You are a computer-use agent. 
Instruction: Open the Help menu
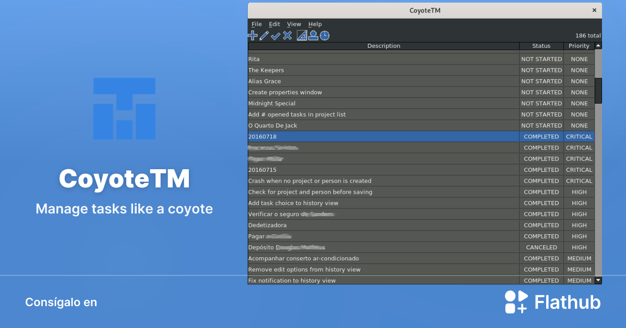click(x=315, y=24)
